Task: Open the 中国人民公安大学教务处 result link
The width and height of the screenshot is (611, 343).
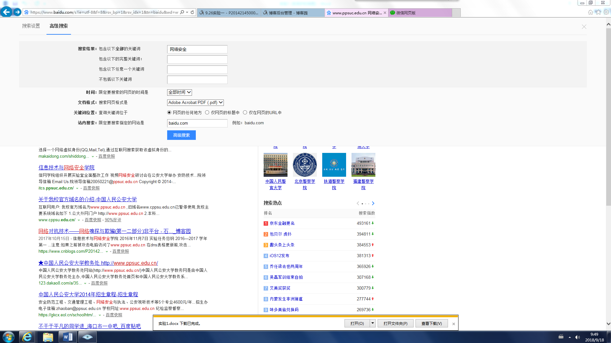Action: tap(98, 263)
